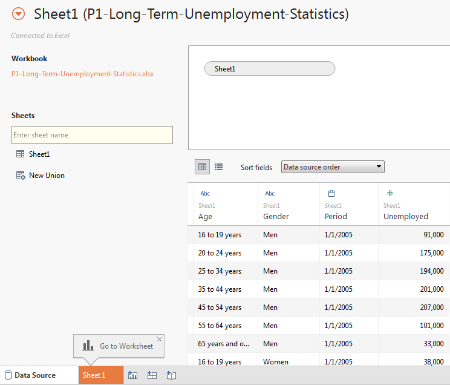Open the P1-Long-Term-Unemployment-Statistics.xlsx workbook link
This screenshot has width=450, height=385.
tap(83, 74)
